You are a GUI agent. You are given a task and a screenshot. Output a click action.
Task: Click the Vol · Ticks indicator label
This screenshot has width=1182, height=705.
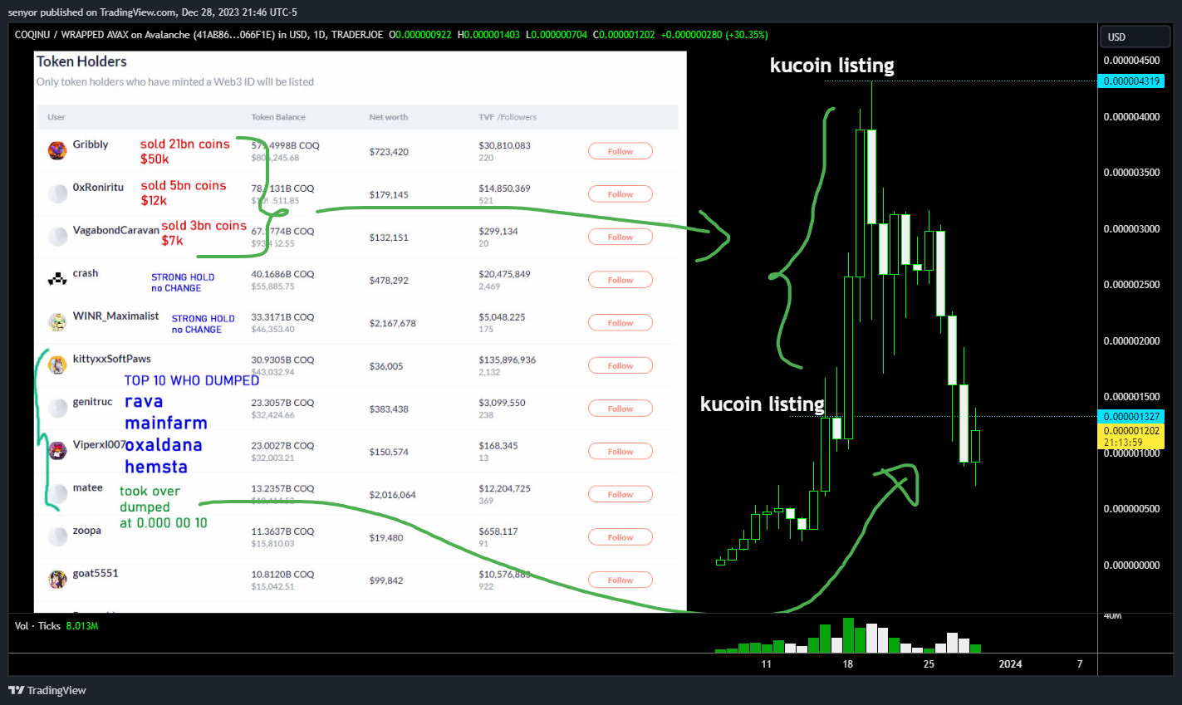point(37,626)
